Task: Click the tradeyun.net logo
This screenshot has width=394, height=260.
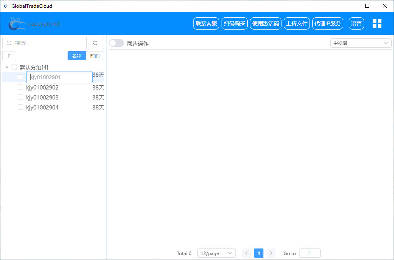Action: 35,24
